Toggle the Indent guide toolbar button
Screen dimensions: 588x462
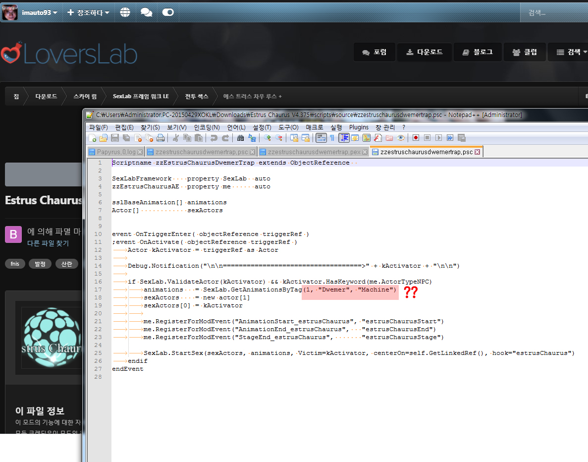pos(344,138)
